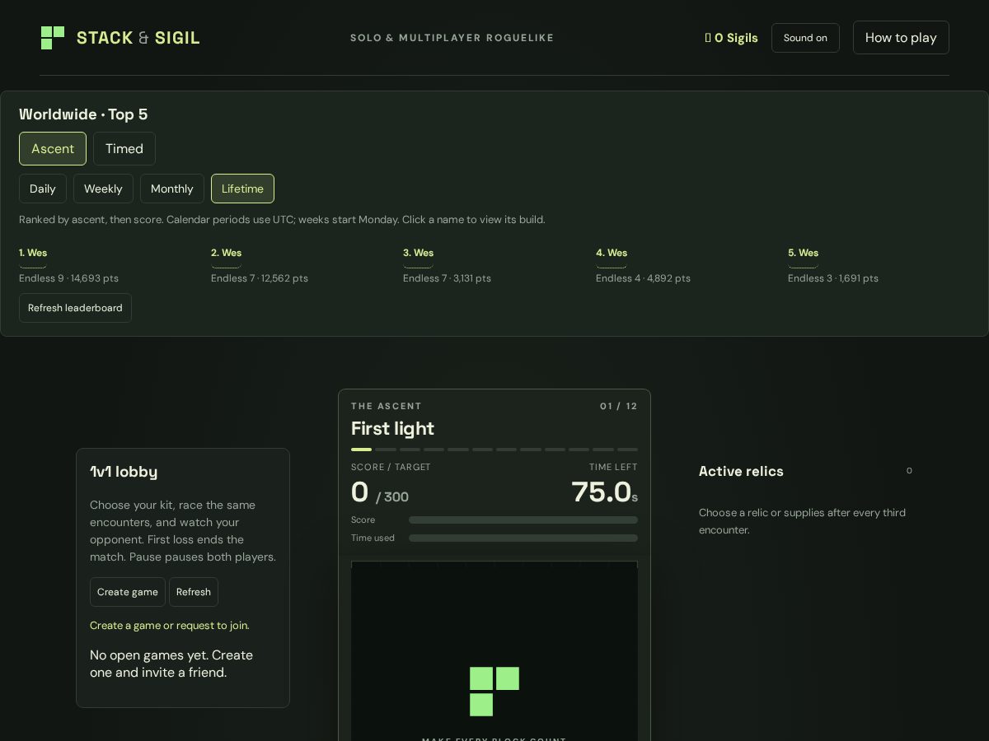Click the '1v1 lobby' heading
Image resolution: width=989 pixels, height=741 pixels.
124,472
